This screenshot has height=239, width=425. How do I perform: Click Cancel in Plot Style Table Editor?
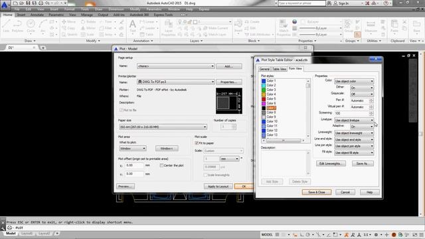point(345,192)
